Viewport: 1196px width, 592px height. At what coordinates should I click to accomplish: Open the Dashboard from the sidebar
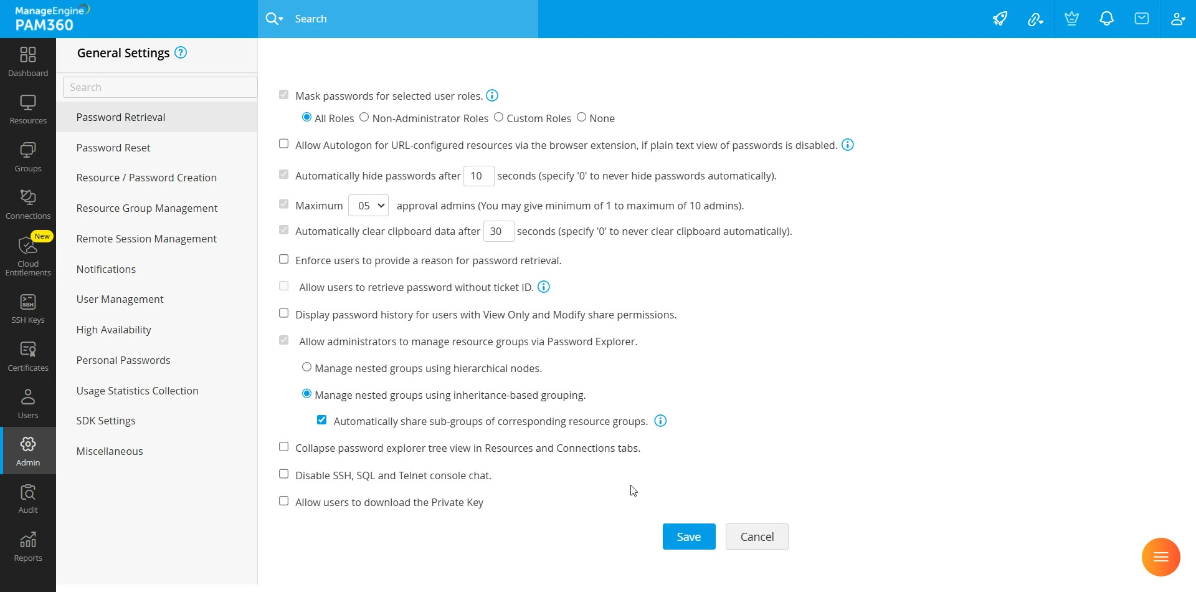point(27,60)
